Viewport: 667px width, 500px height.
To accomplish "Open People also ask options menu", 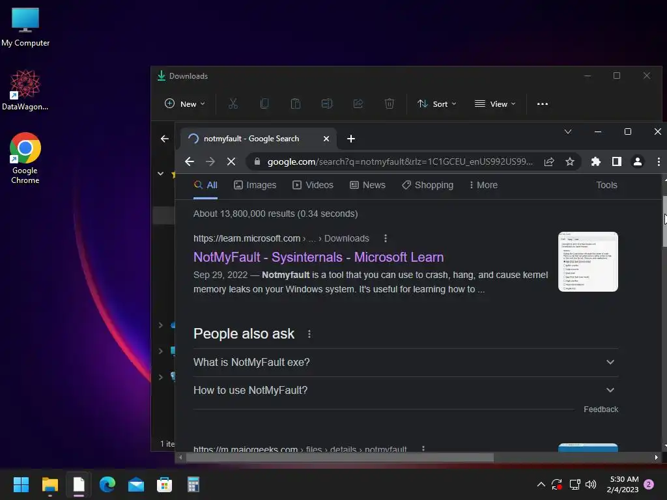I will [x=309, y=334].
